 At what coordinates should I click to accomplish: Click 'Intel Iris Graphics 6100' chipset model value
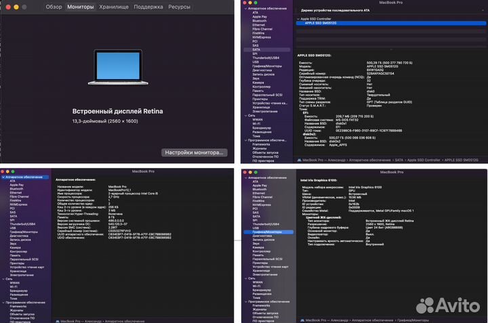(365, 188)
